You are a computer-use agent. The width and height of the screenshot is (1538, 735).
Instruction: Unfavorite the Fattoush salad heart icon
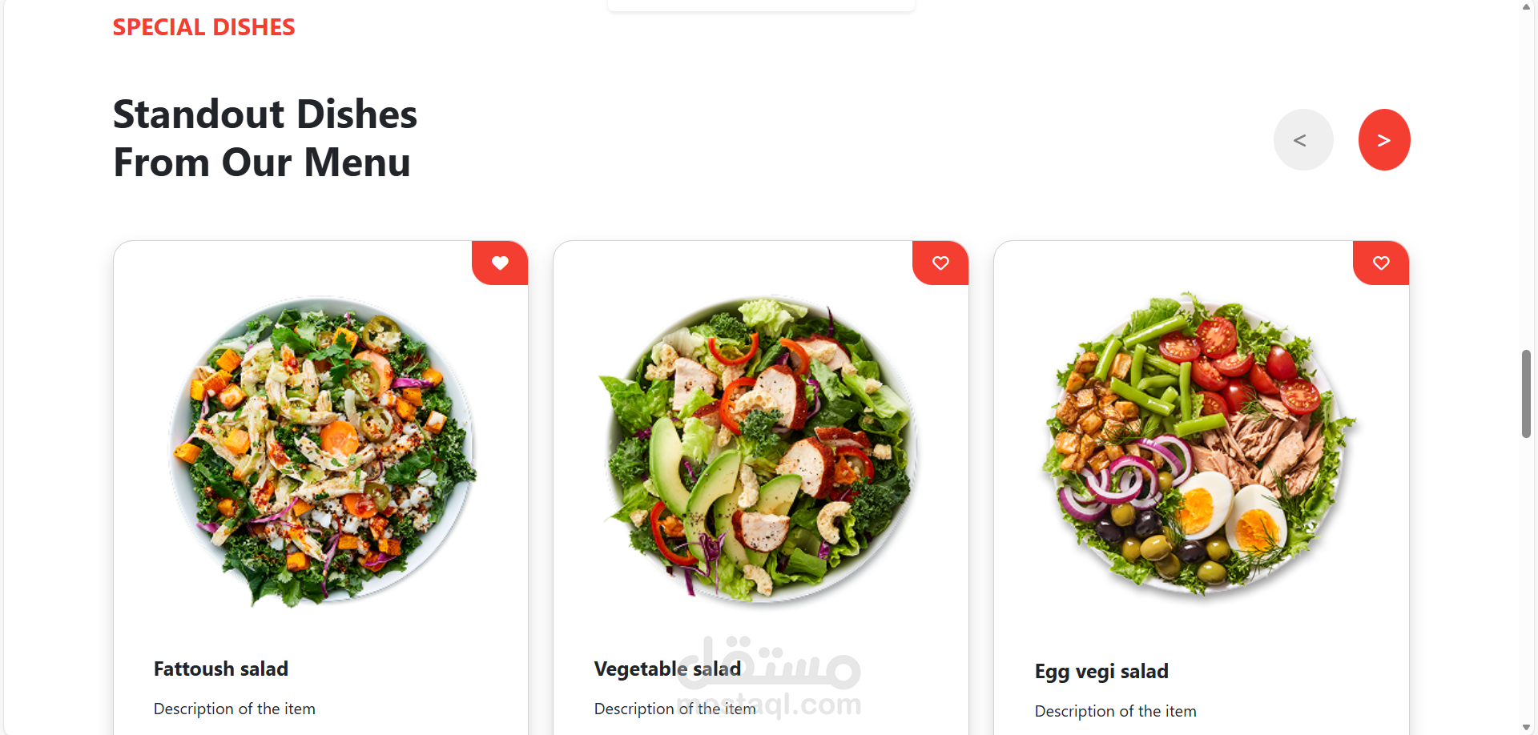coord(500,263)
